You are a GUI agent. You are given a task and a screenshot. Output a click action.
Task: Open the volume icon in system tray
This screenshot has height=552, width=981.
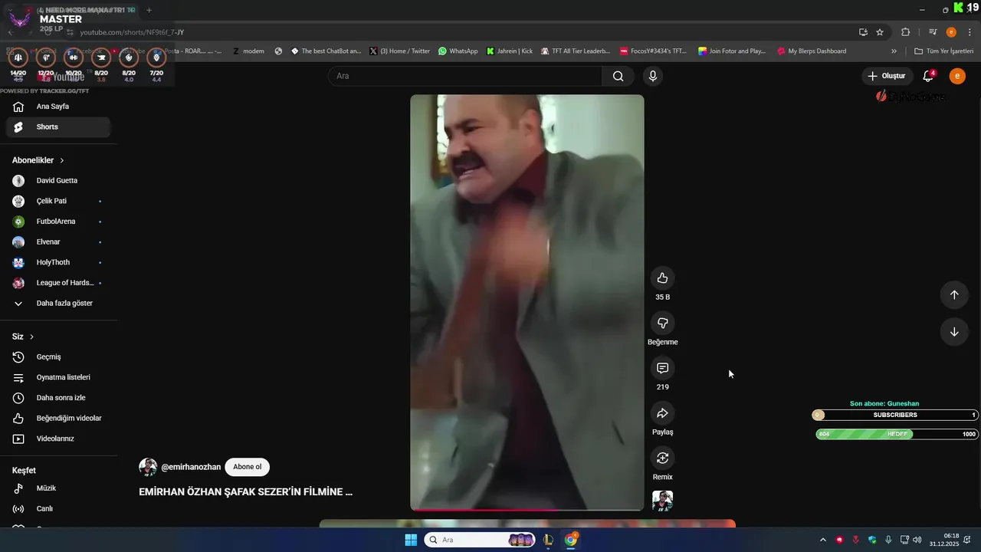click(x=917, y=540)
